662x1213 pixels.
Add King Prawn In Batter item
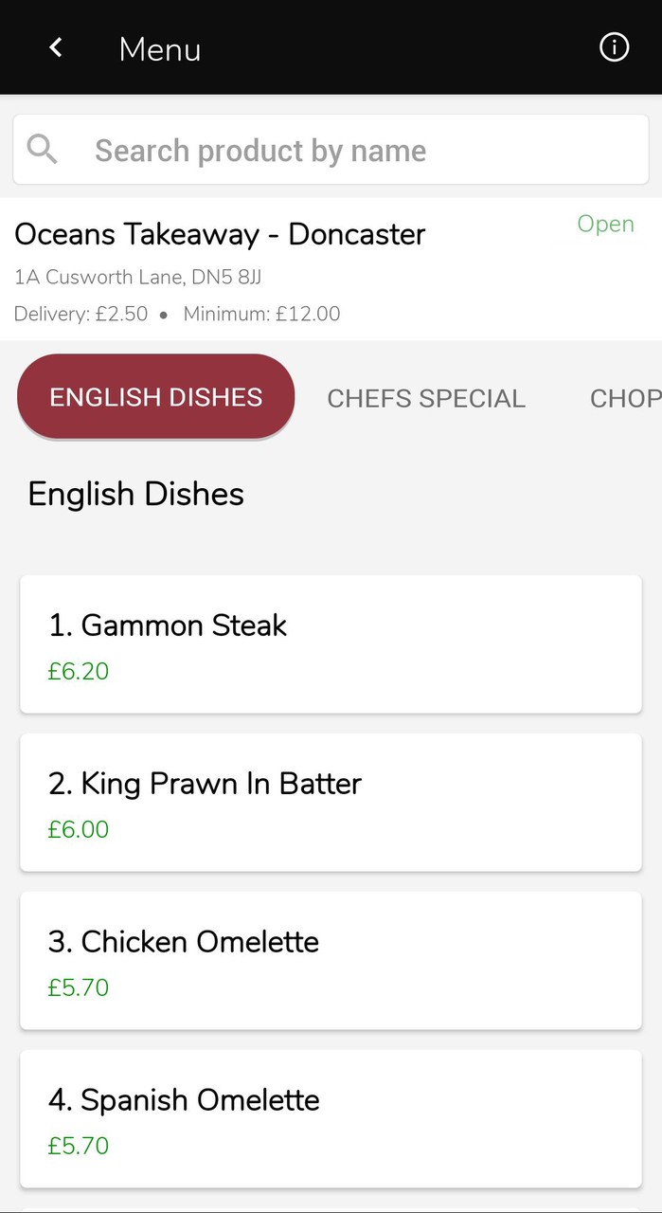point(331,802)
